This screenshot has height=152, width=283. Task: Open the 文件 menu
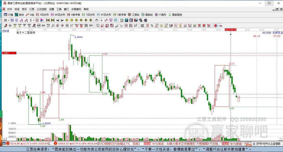[9, 9]
